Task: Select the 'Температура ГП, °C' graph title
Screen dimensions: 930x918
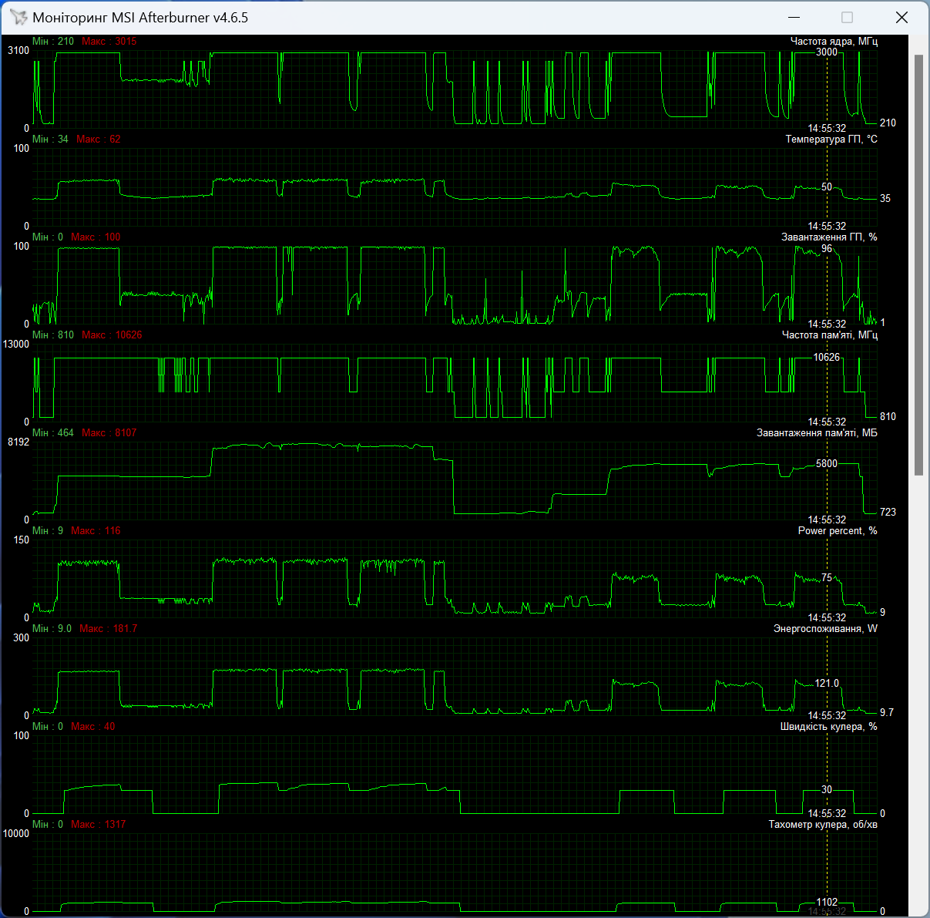Action: [x=831, y=140]
